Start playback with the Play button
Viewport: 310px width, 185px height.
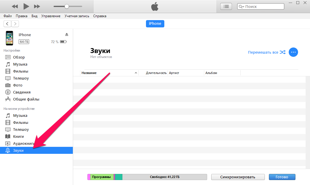point(26,6)
